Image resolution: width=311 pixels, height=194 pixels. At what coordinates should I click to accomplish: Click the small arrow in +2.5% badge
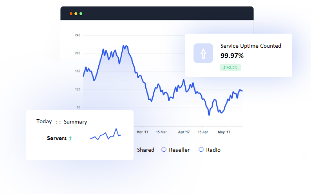click(224, 67)
